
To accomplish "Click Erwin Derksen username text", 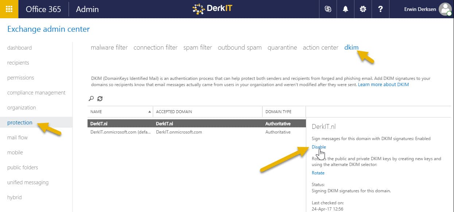I will (420, 9).
